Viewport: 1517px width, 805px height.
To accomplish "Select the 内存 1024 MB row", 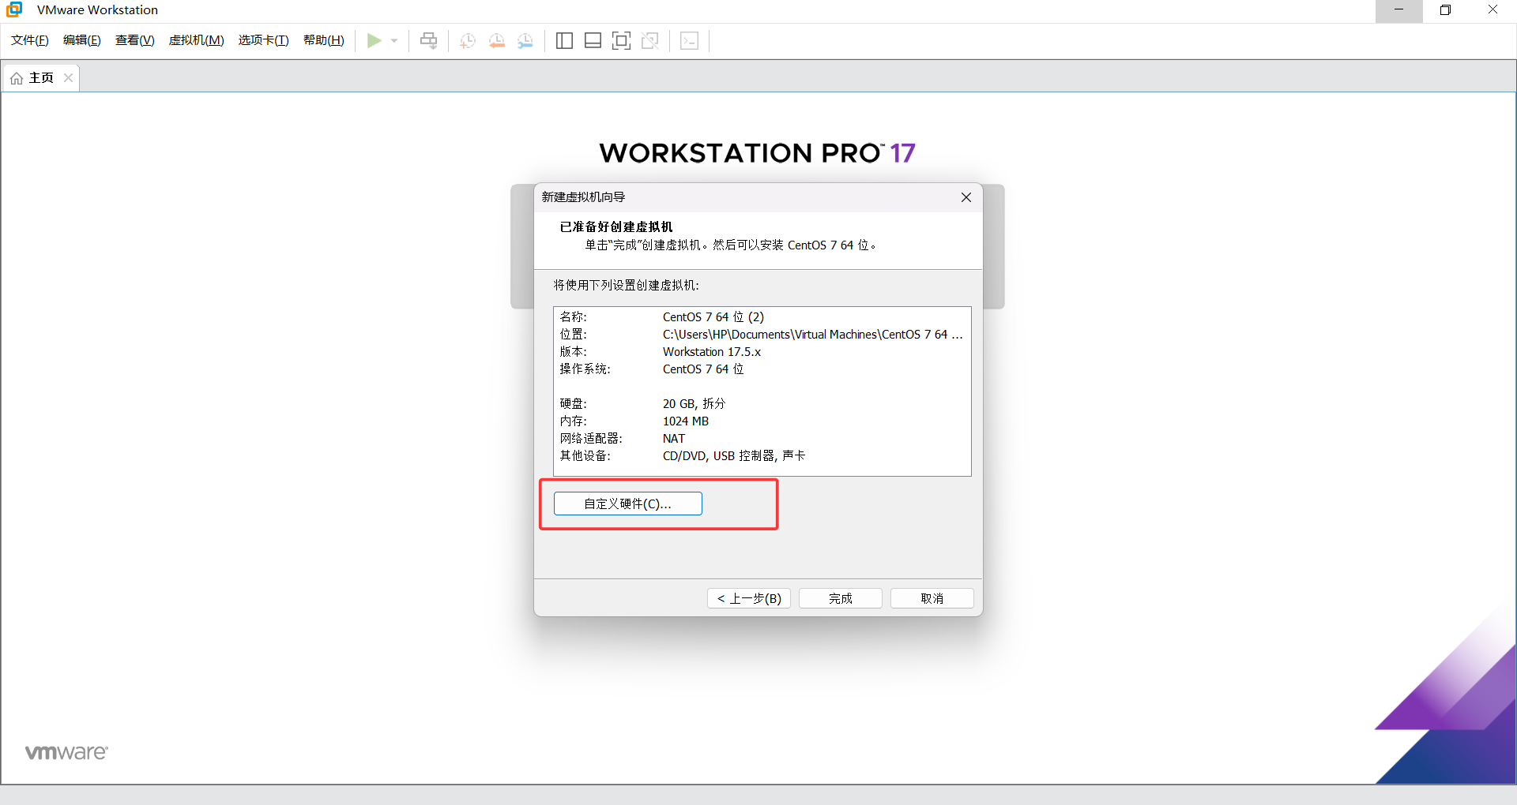I will tap(762, 421).
